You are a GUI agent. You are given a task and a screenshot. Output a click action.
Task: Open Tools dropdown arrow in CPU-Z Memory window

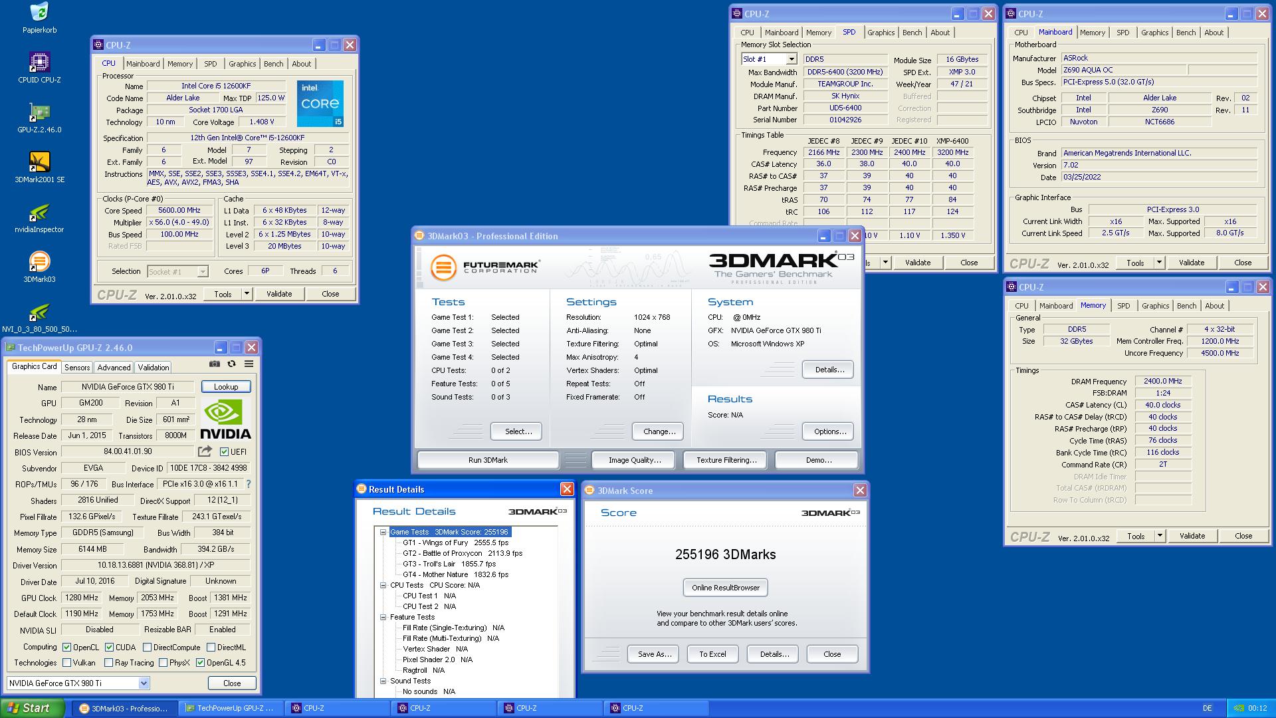[1159, 536]
